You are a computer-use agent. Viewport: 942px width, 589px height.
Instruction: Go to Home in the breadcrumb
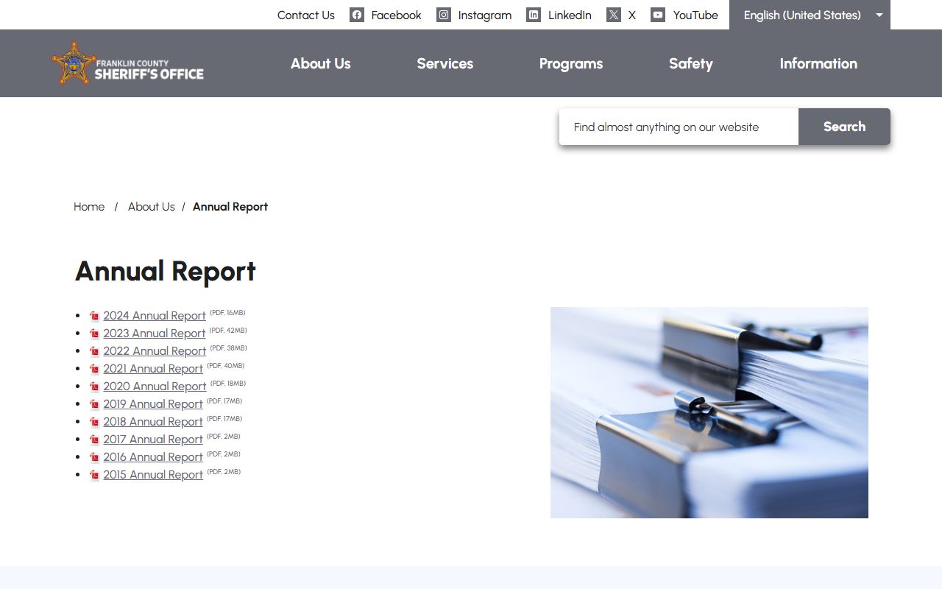[x=89, y=207]
